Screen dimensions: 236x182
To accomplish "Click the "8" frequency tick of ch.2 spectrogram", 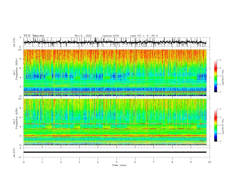I will (21, 108).
